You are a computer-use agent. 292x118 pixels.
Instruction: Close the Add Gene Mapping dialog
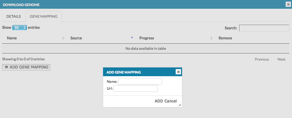point(178,72)
